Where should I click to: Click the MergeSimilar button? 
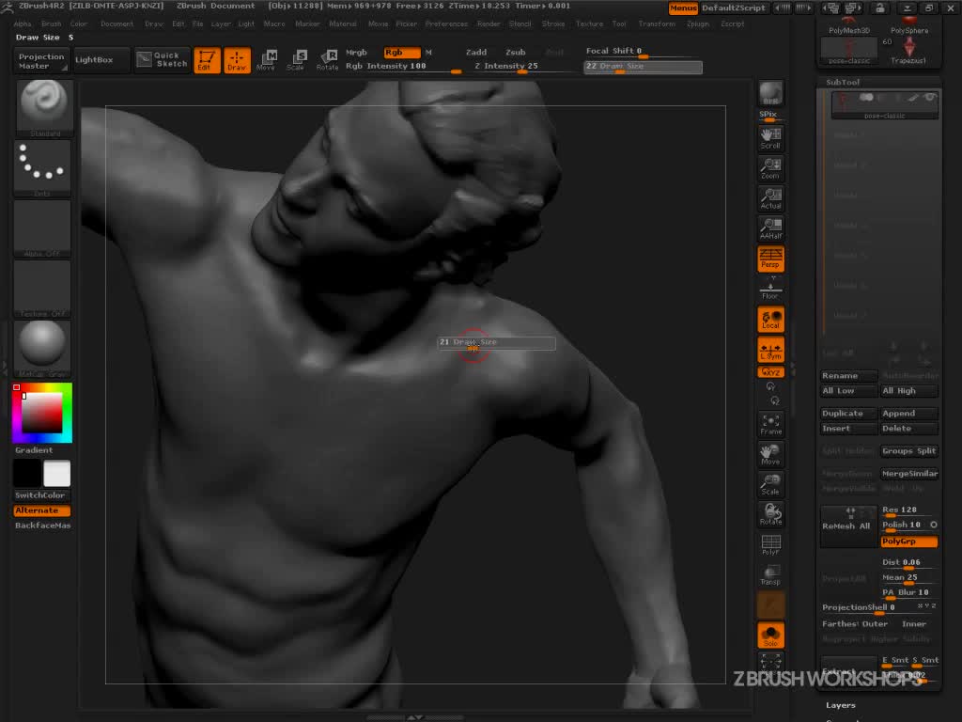point(908,474)
